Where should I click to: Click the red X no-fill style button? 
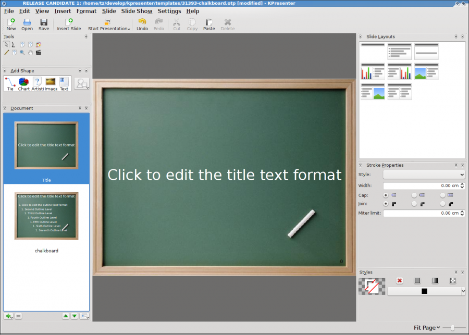[400, 281]
